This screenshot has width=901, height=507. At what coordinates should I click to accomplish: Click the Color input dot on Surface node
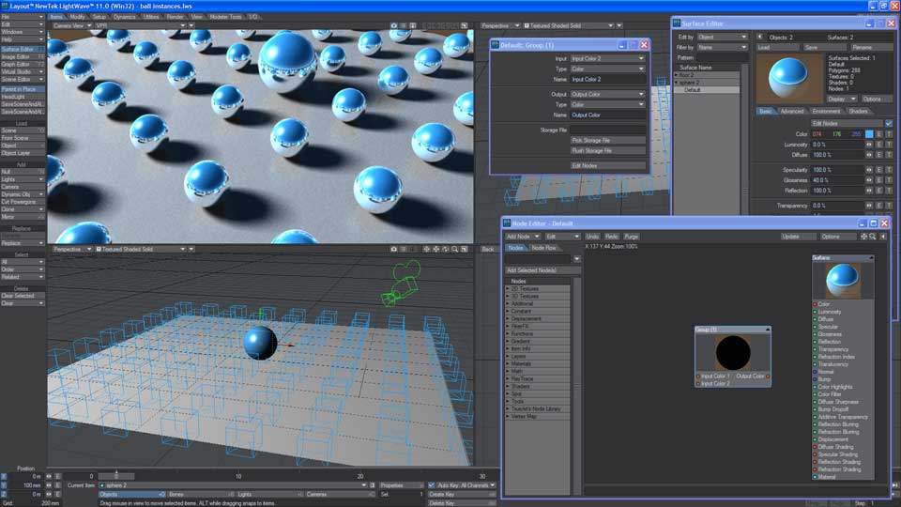point(815,304)
